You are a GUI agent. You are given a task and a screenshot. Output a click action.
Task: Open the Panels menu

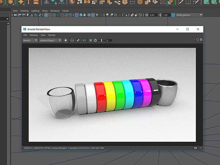point(66,11)
